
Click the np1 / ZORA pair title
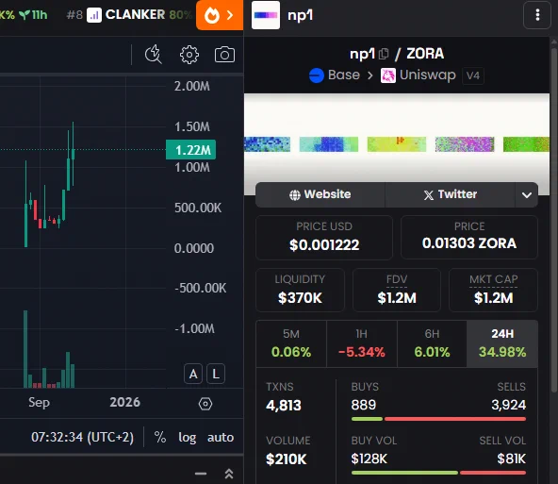pos(397,54)
